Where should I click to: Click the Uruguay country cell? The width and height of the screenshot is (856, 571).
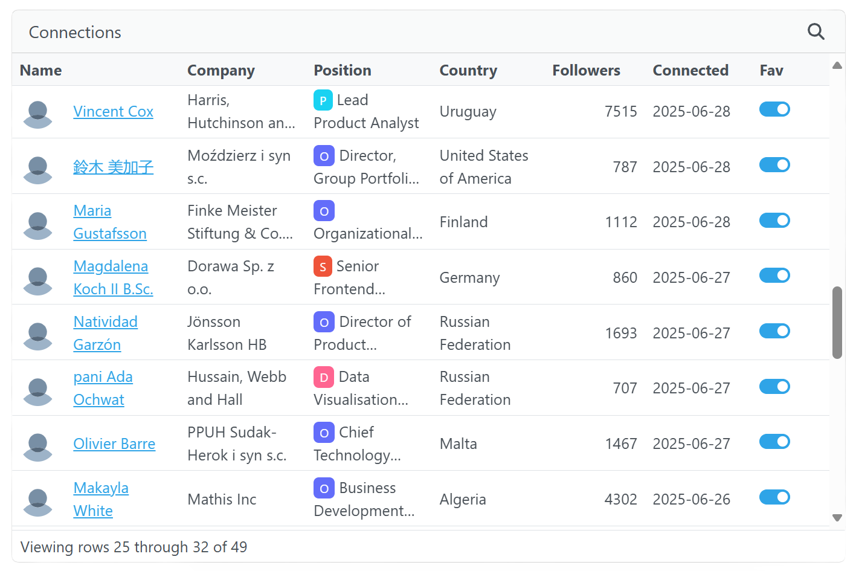coord(468,112)
